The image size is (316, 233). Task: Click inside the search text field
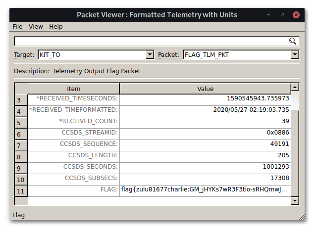tap(149, 41)
